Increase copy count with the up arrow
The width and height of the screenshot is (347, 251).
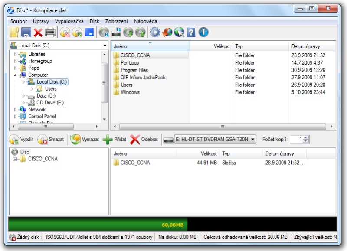click(x=306, y=137)
